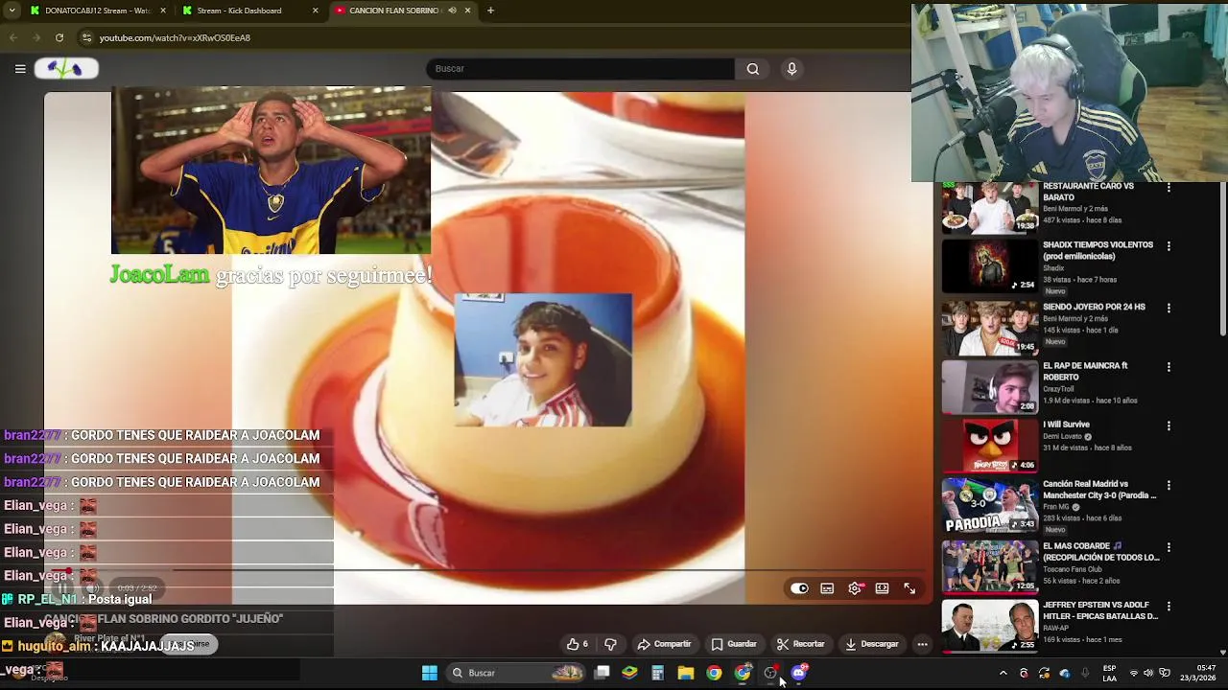Open options menu for I Will Survive

click(1169, 425)
